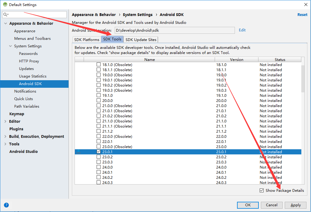Click the Reset link
This screenshot has height=212, width=311.
click(302, 14)
